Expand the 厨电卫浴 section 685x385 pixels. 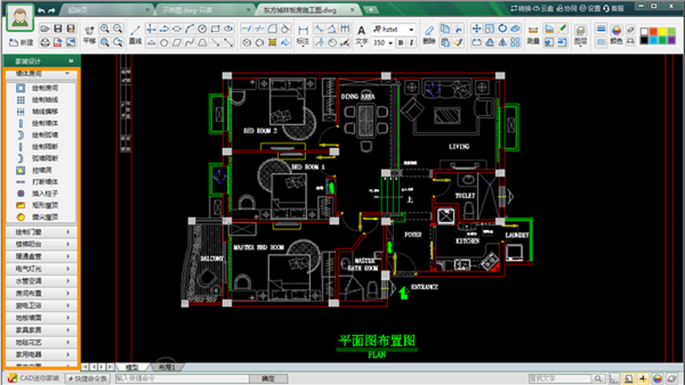(x=41, y=305)
